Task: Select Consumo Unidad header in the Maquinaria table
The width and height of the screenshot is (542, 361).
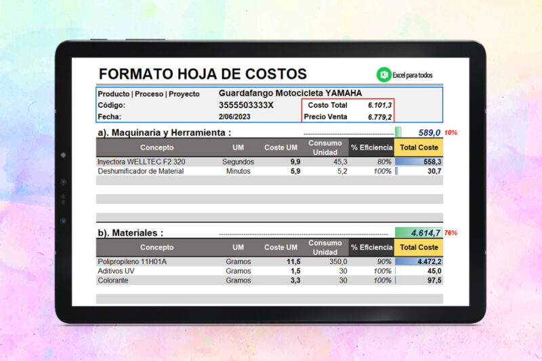Action: tap(325, 148)
